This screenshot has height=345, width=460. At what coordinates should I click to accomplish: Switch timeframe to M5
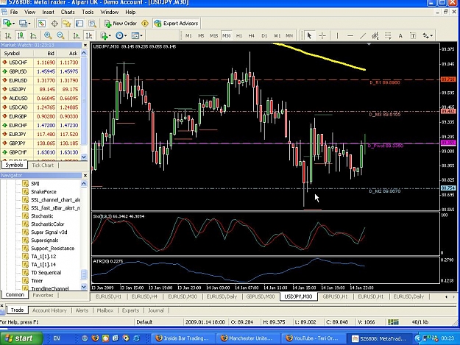coord(201,36)
